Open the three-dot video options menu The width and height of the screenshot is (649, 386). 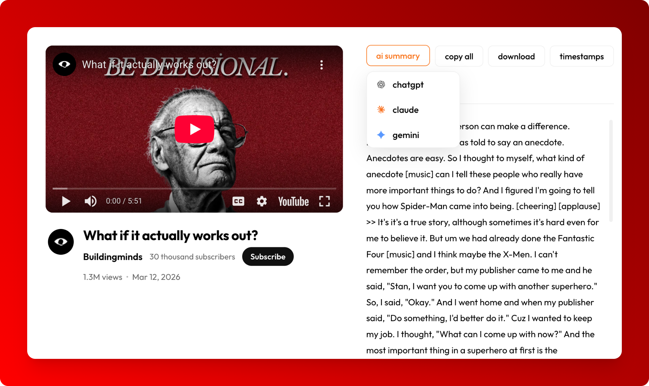tap(321, 65)
